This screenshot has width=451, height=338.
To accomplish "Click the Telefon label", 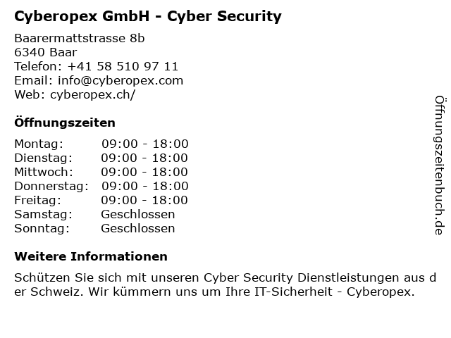I will click(38, 66).
